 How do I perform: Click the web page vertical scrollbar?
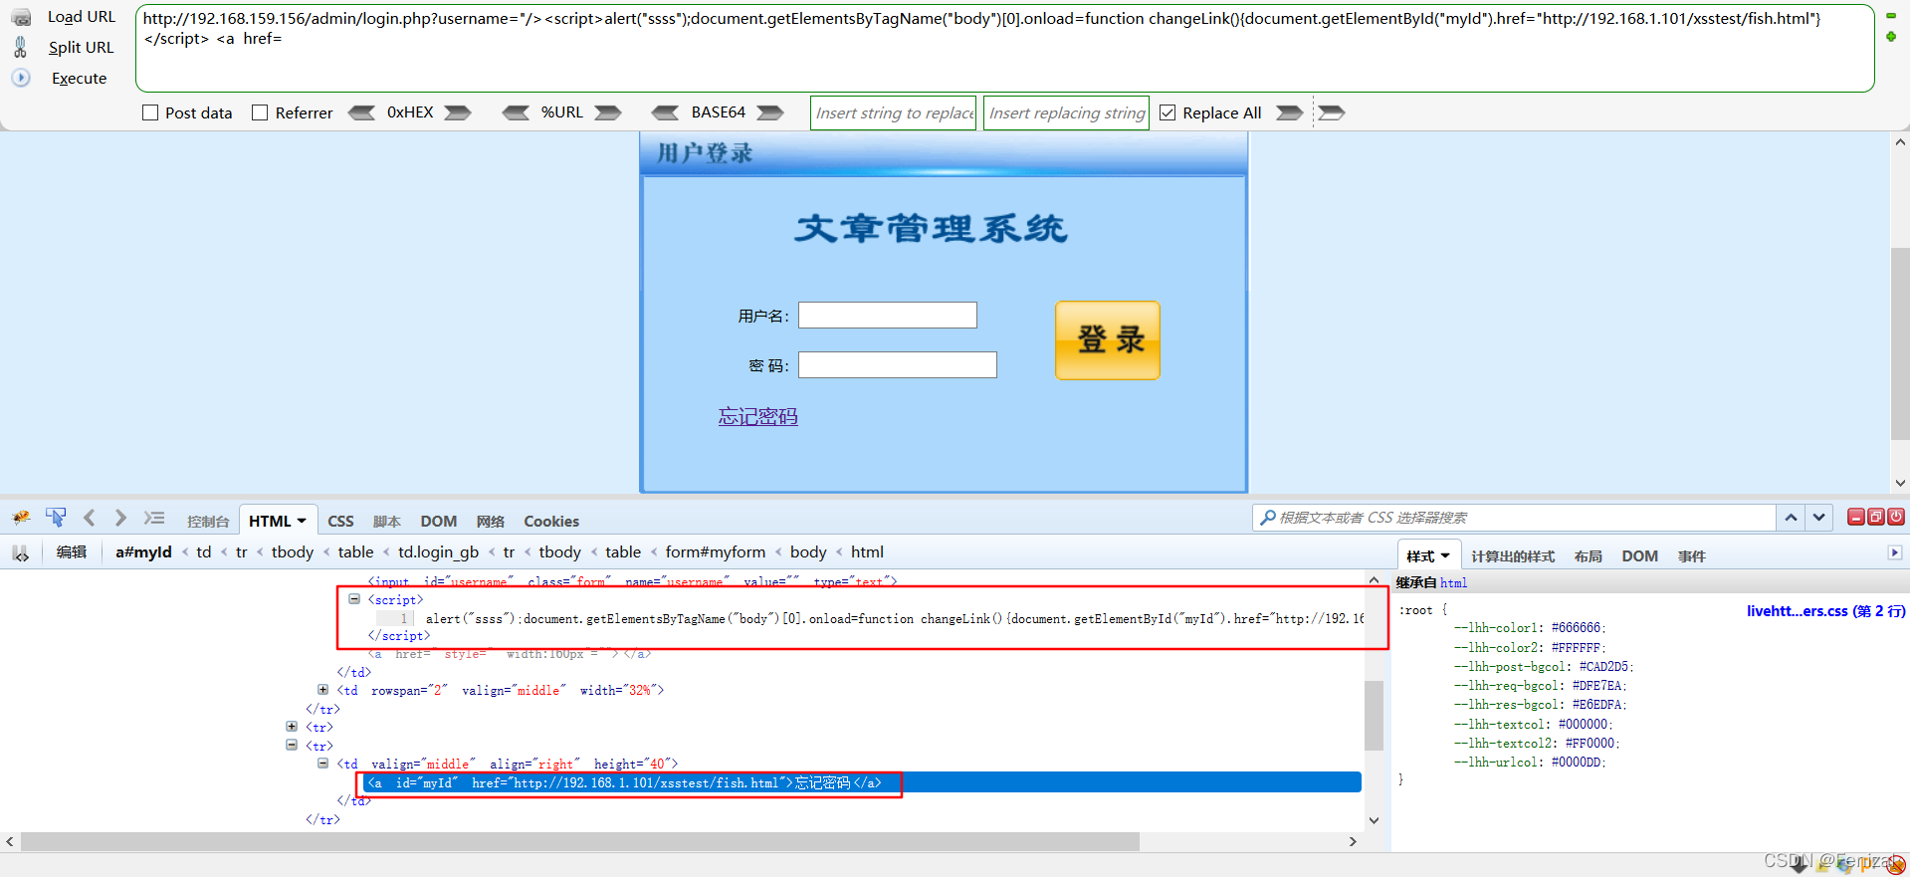coord(1900,343)
